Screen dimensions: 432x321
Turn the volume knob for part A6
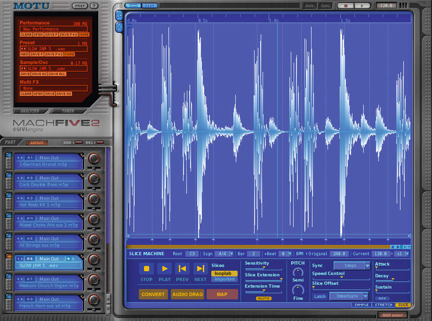[x=94, y=259]
